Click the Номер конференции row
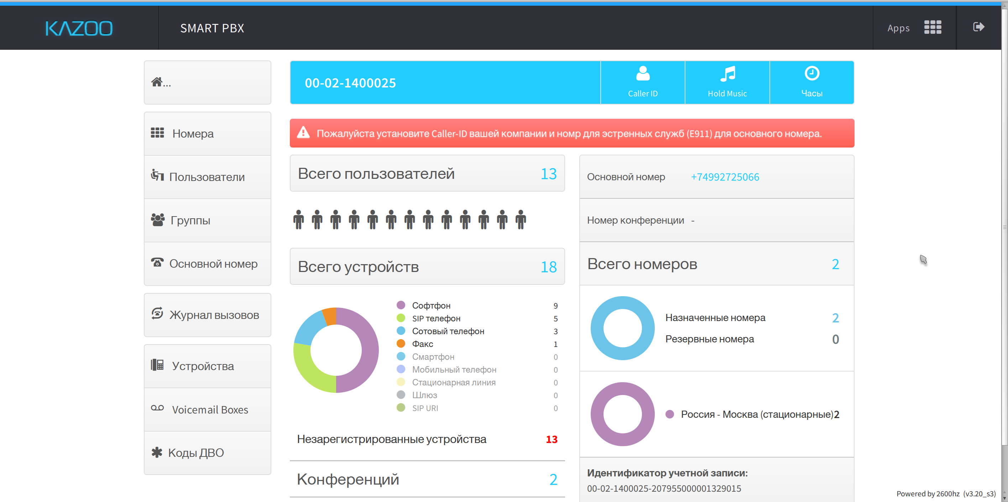1008x502 pixels. (716, 220)
